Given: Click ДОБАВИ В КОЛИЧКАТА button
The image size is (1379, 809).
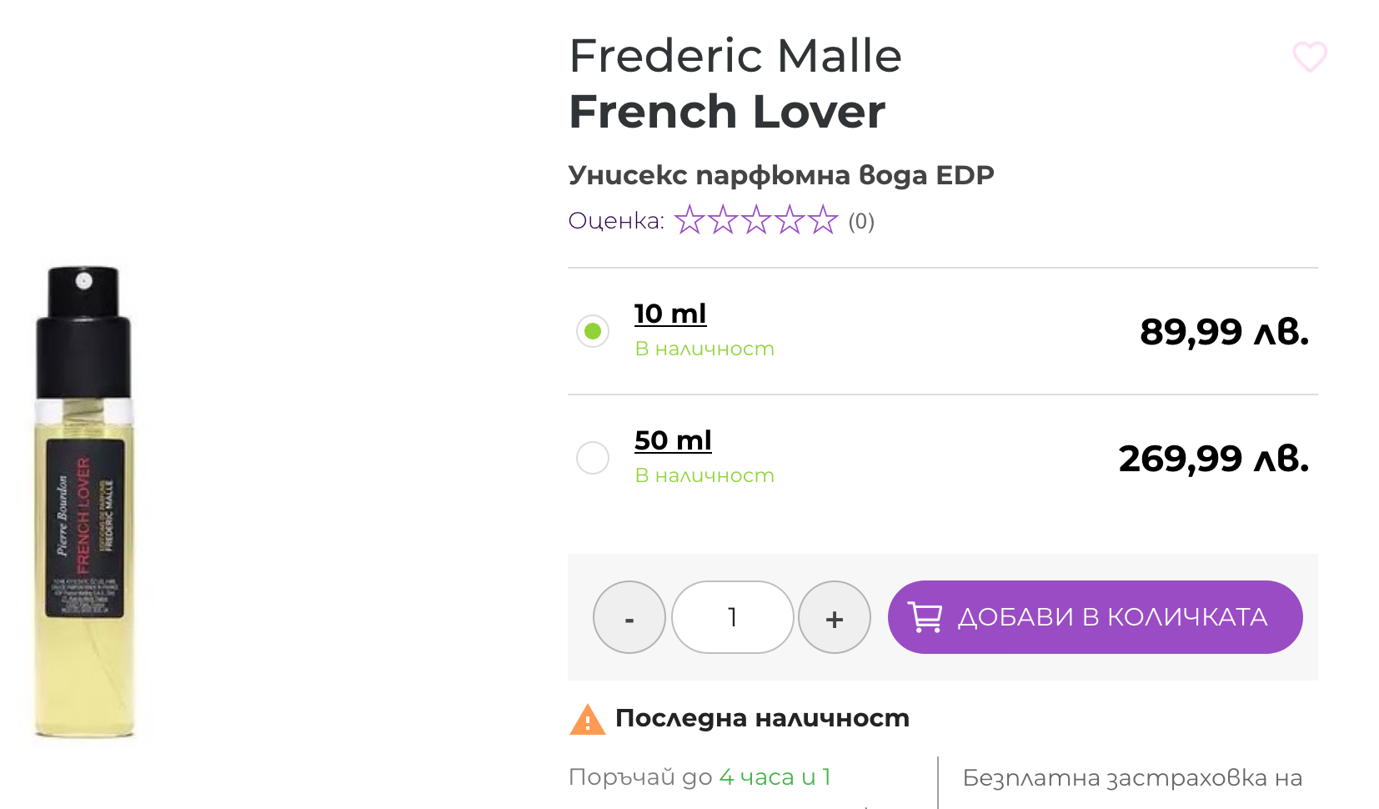Looking at the screenshot, I should (x=1096, y=617).
